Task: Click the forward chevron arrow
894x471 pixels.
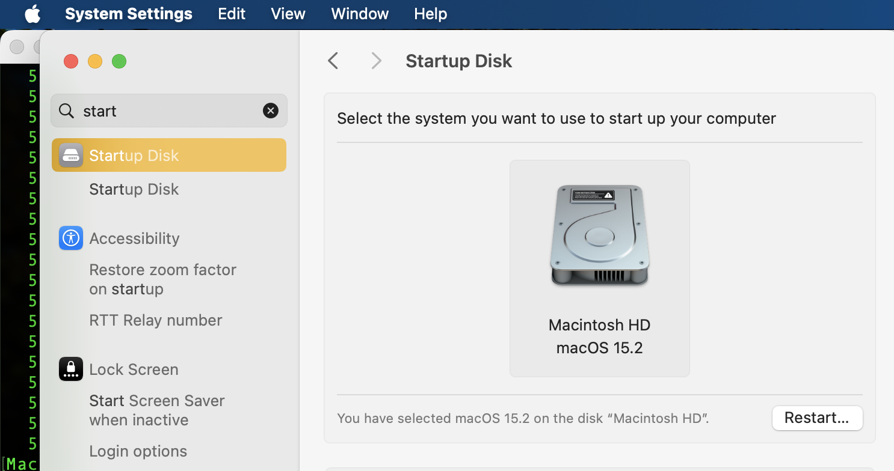Action: (376, 60)
